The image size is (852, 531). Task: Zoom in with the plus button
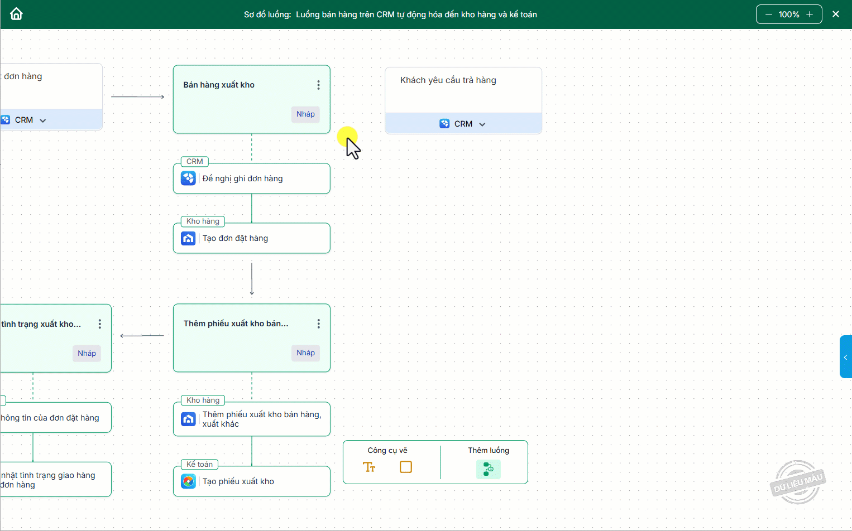coord(810,15)
